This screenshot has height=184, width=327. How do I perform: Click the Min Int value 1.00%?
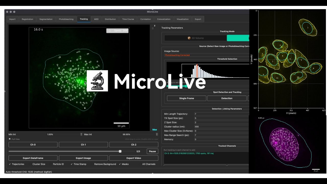pyautogui.click(x=50, y=134)
